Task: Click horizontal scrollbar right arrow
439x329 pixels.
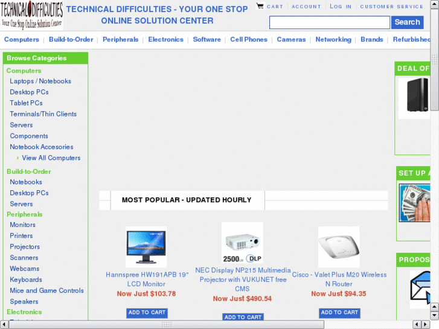Action: tap(426, 325)
